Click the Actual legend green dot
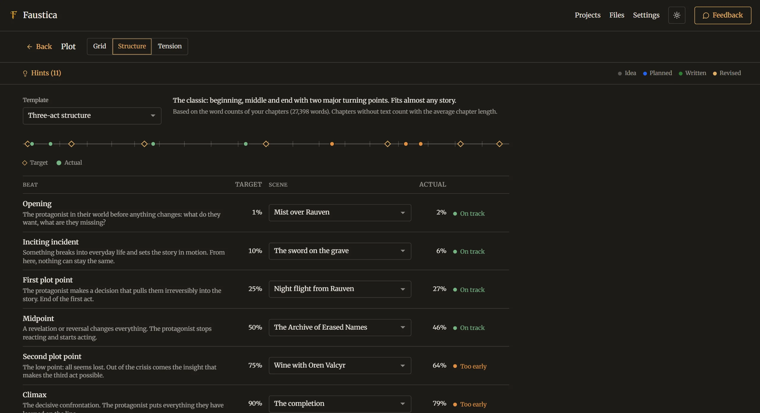Viewport: 760px width, 413px height. pos(59,163)
